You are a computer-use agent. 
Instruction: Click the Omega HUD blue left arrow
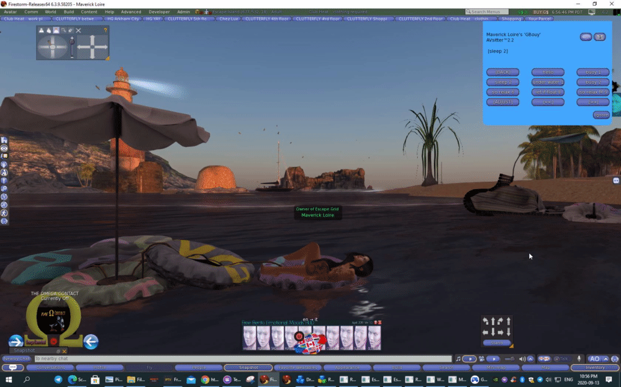tap(91, 341)
